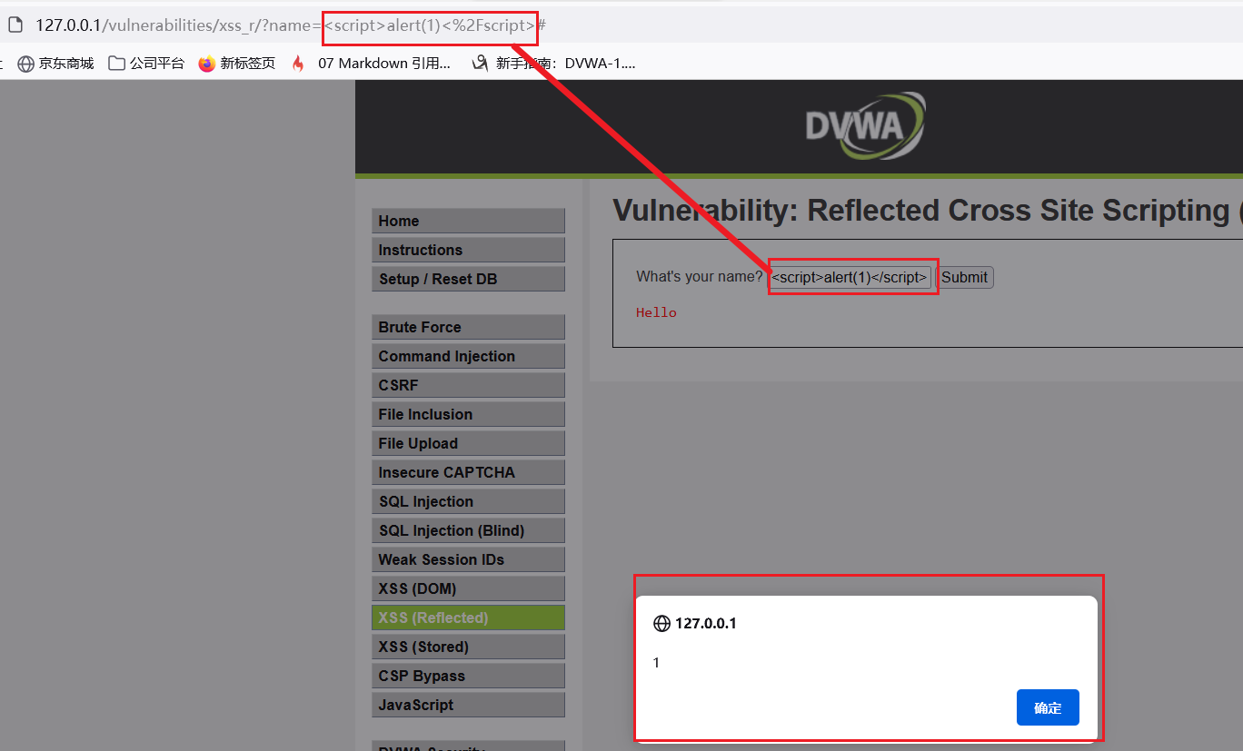Open the XSS (DOM) module
The image size is (1243, 751).
coord(468,588)
